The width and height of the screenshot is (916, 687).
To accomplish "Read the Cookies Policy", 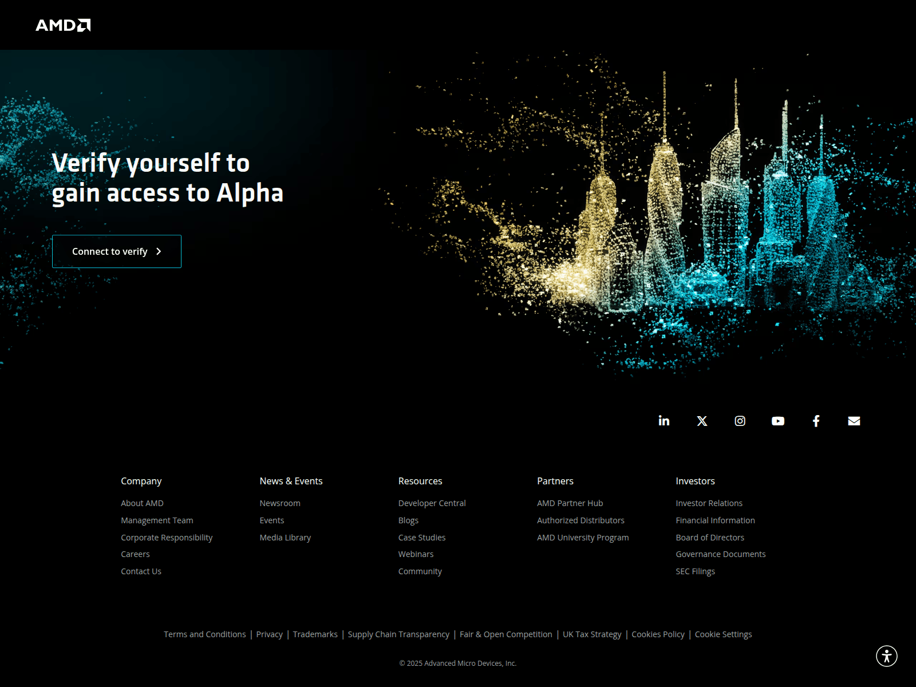I will coord(658,634).
